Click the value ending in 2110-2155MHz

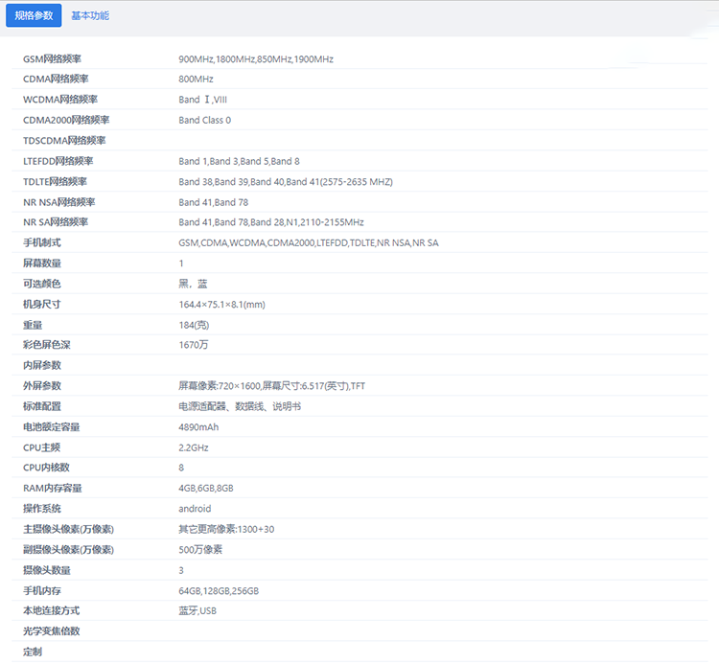click(271, 222)
